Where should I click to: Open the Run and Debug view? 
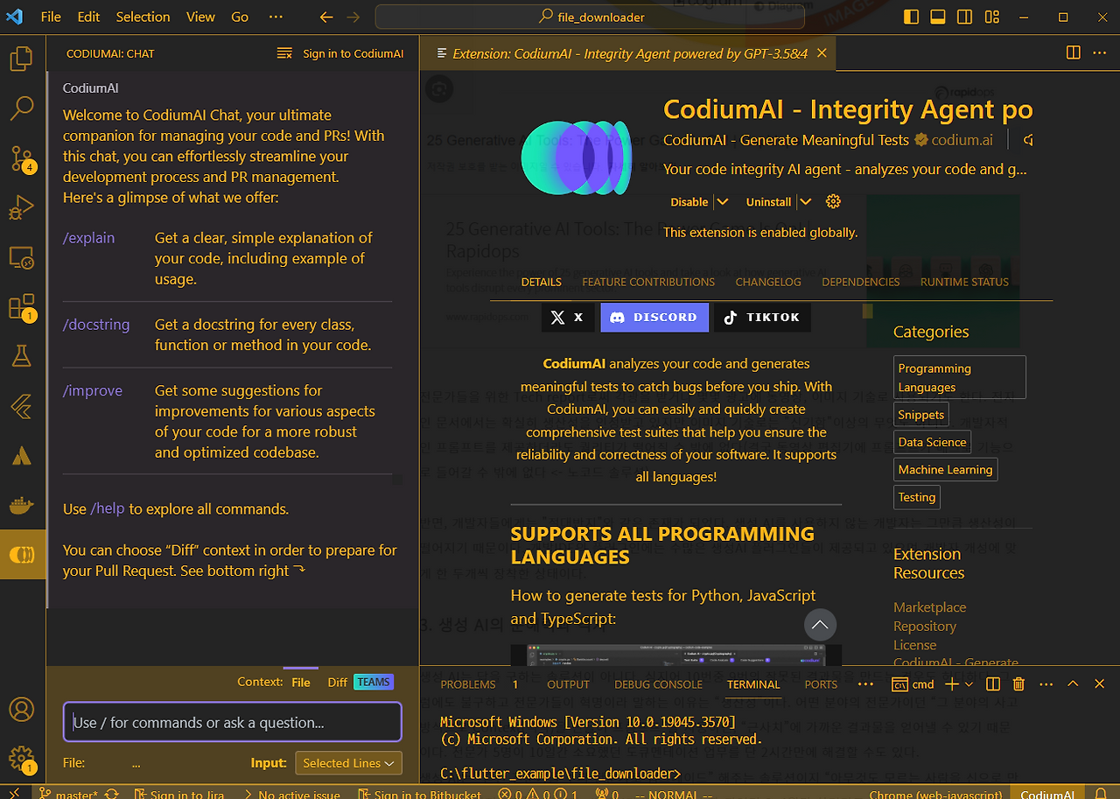tap(22, 208)
